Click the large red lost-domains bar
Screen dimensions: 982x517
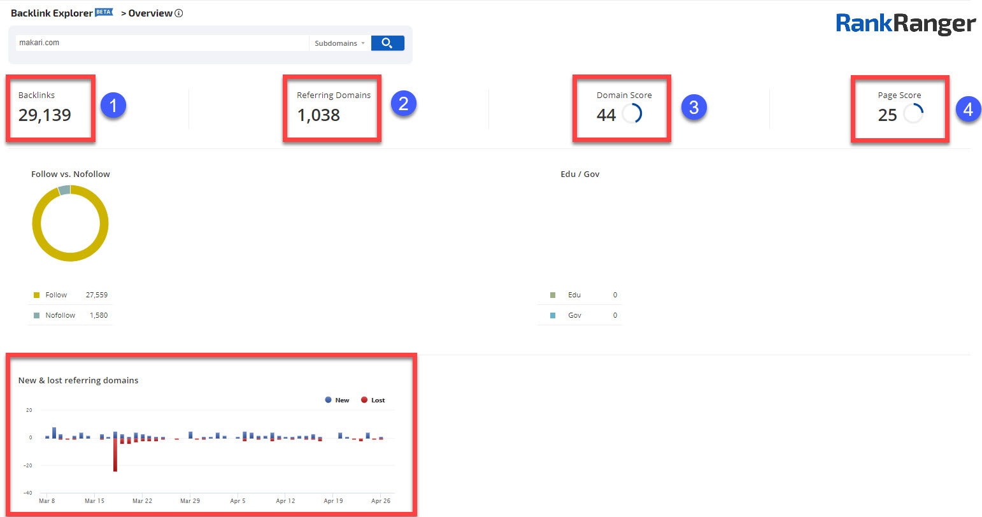115,455
